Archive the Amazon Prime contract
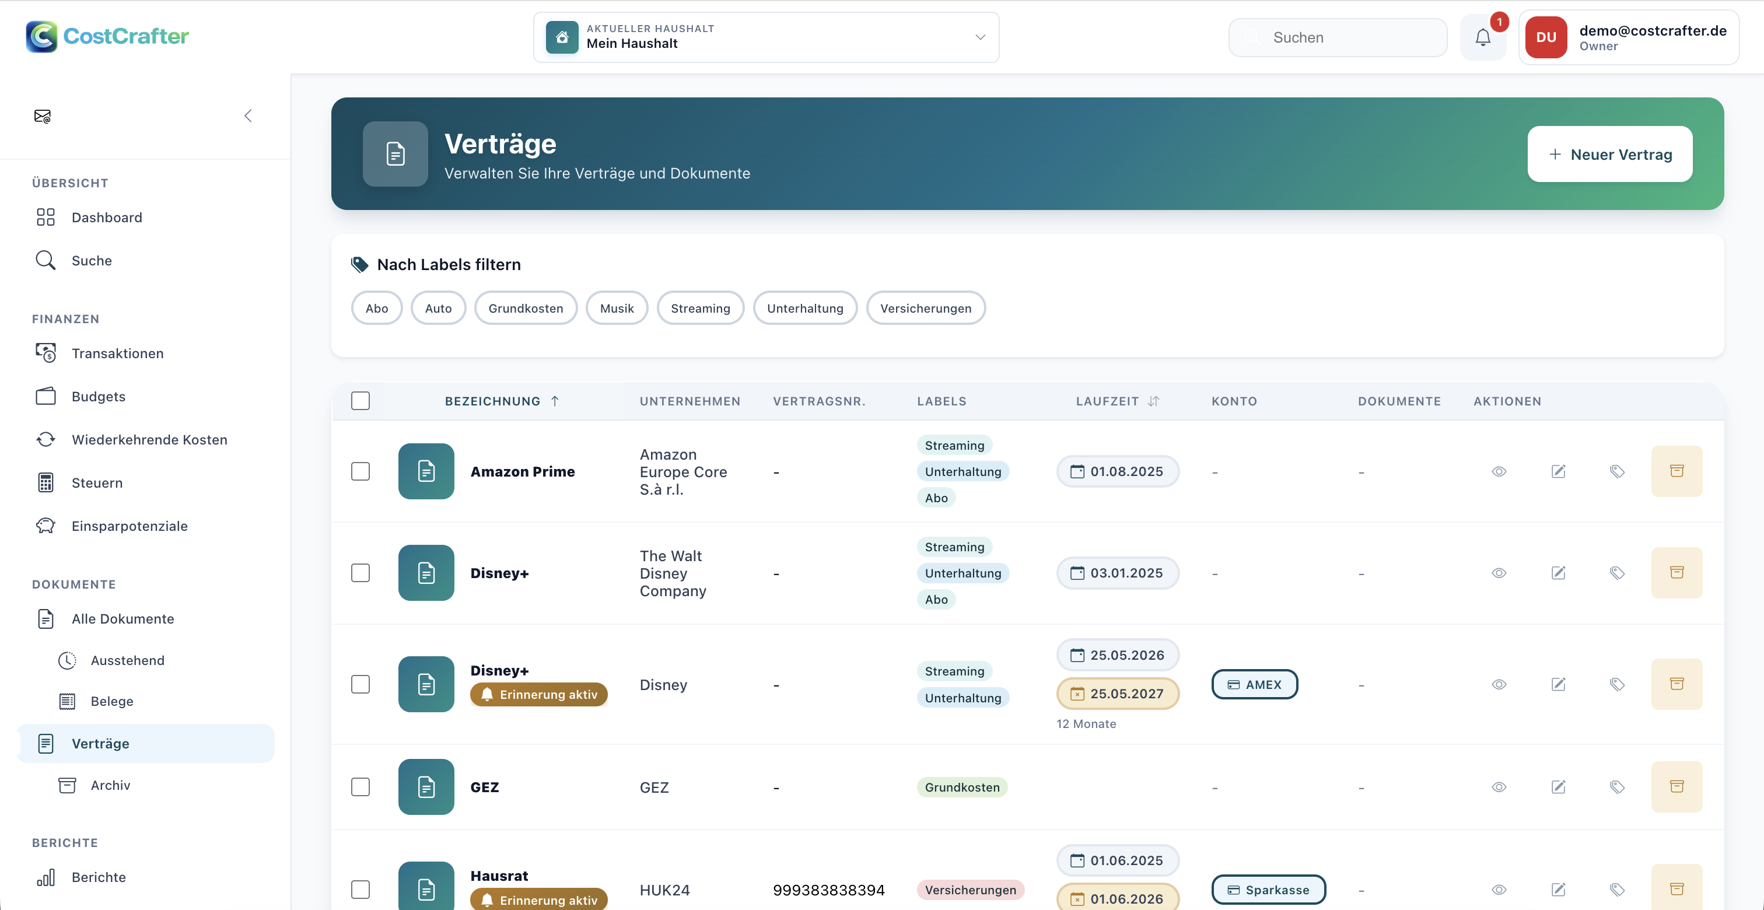The image size is (1764, 910). click(1676, 471)
